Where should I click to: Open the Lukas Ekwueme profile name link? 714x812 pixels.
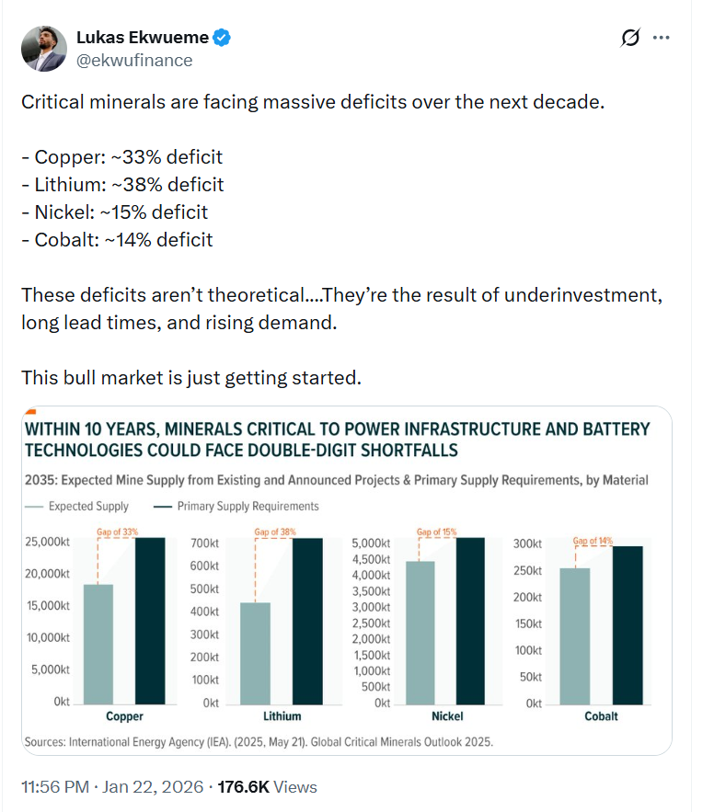click(143, 38)
